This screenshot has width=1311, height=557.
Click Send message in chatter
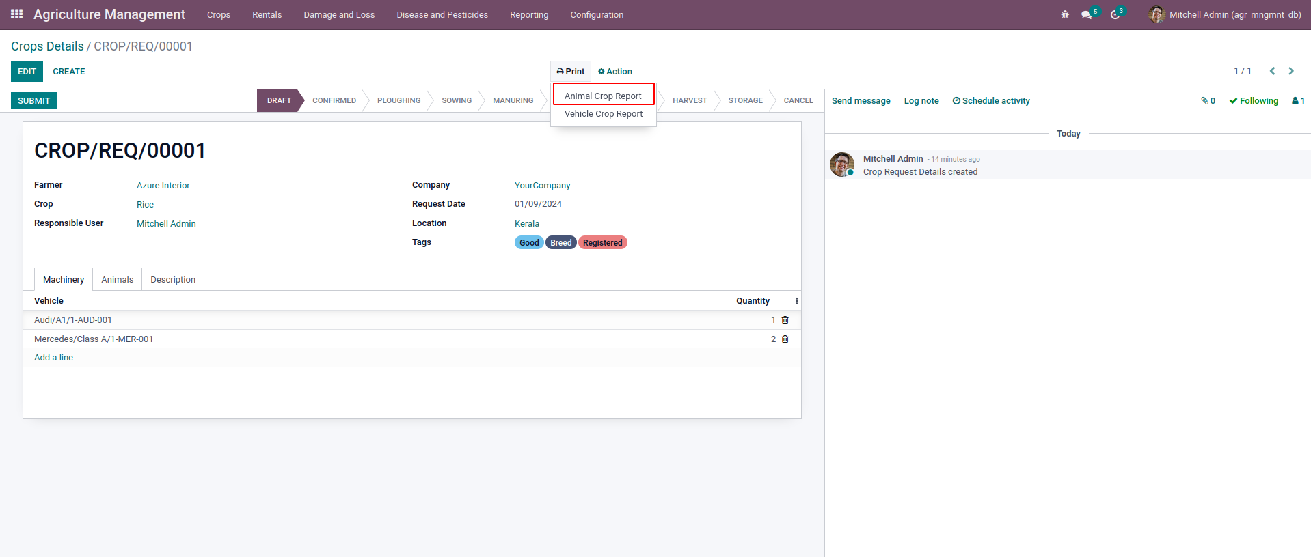861,101
